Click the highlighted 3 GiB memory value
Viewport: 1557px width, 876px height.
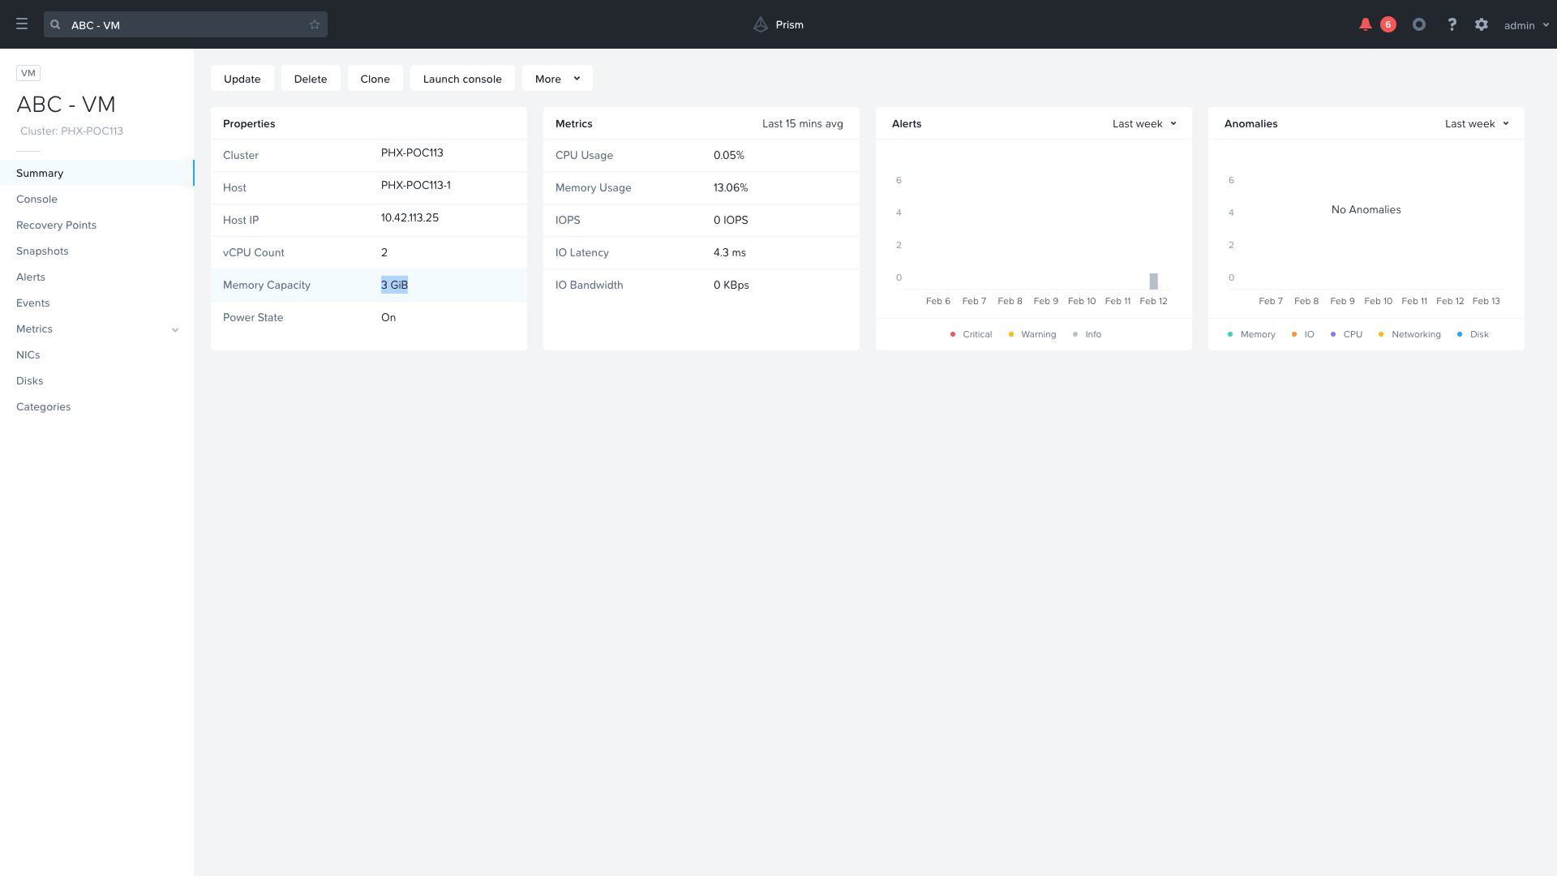[x=394, y=285]
